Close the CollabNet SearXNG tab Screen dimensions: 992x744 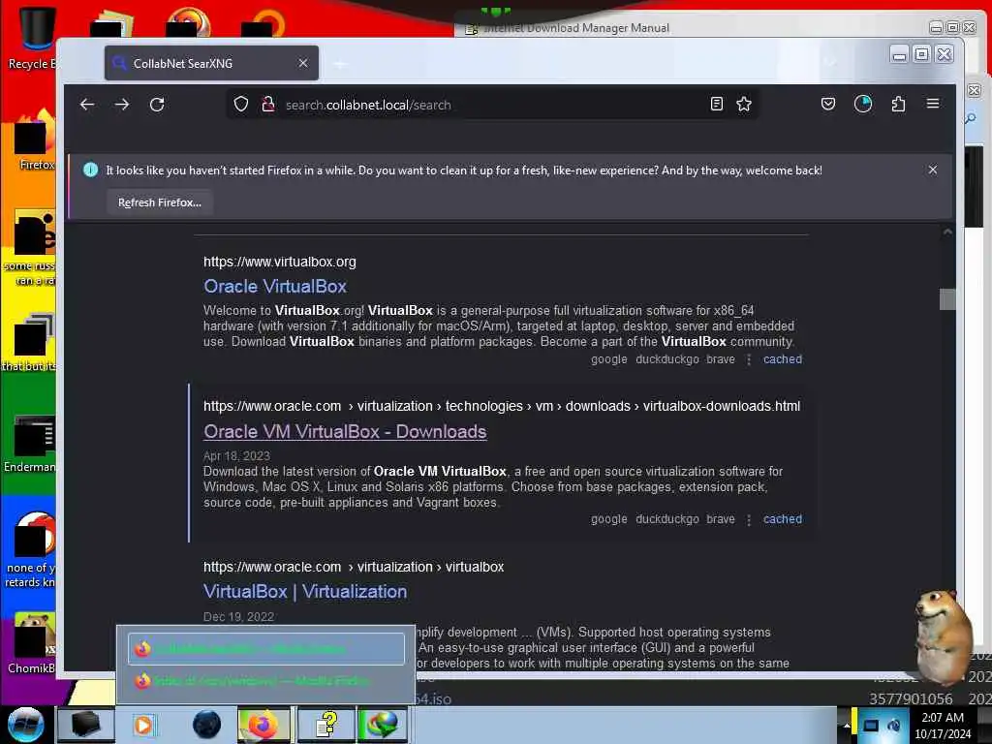(303, 63)
